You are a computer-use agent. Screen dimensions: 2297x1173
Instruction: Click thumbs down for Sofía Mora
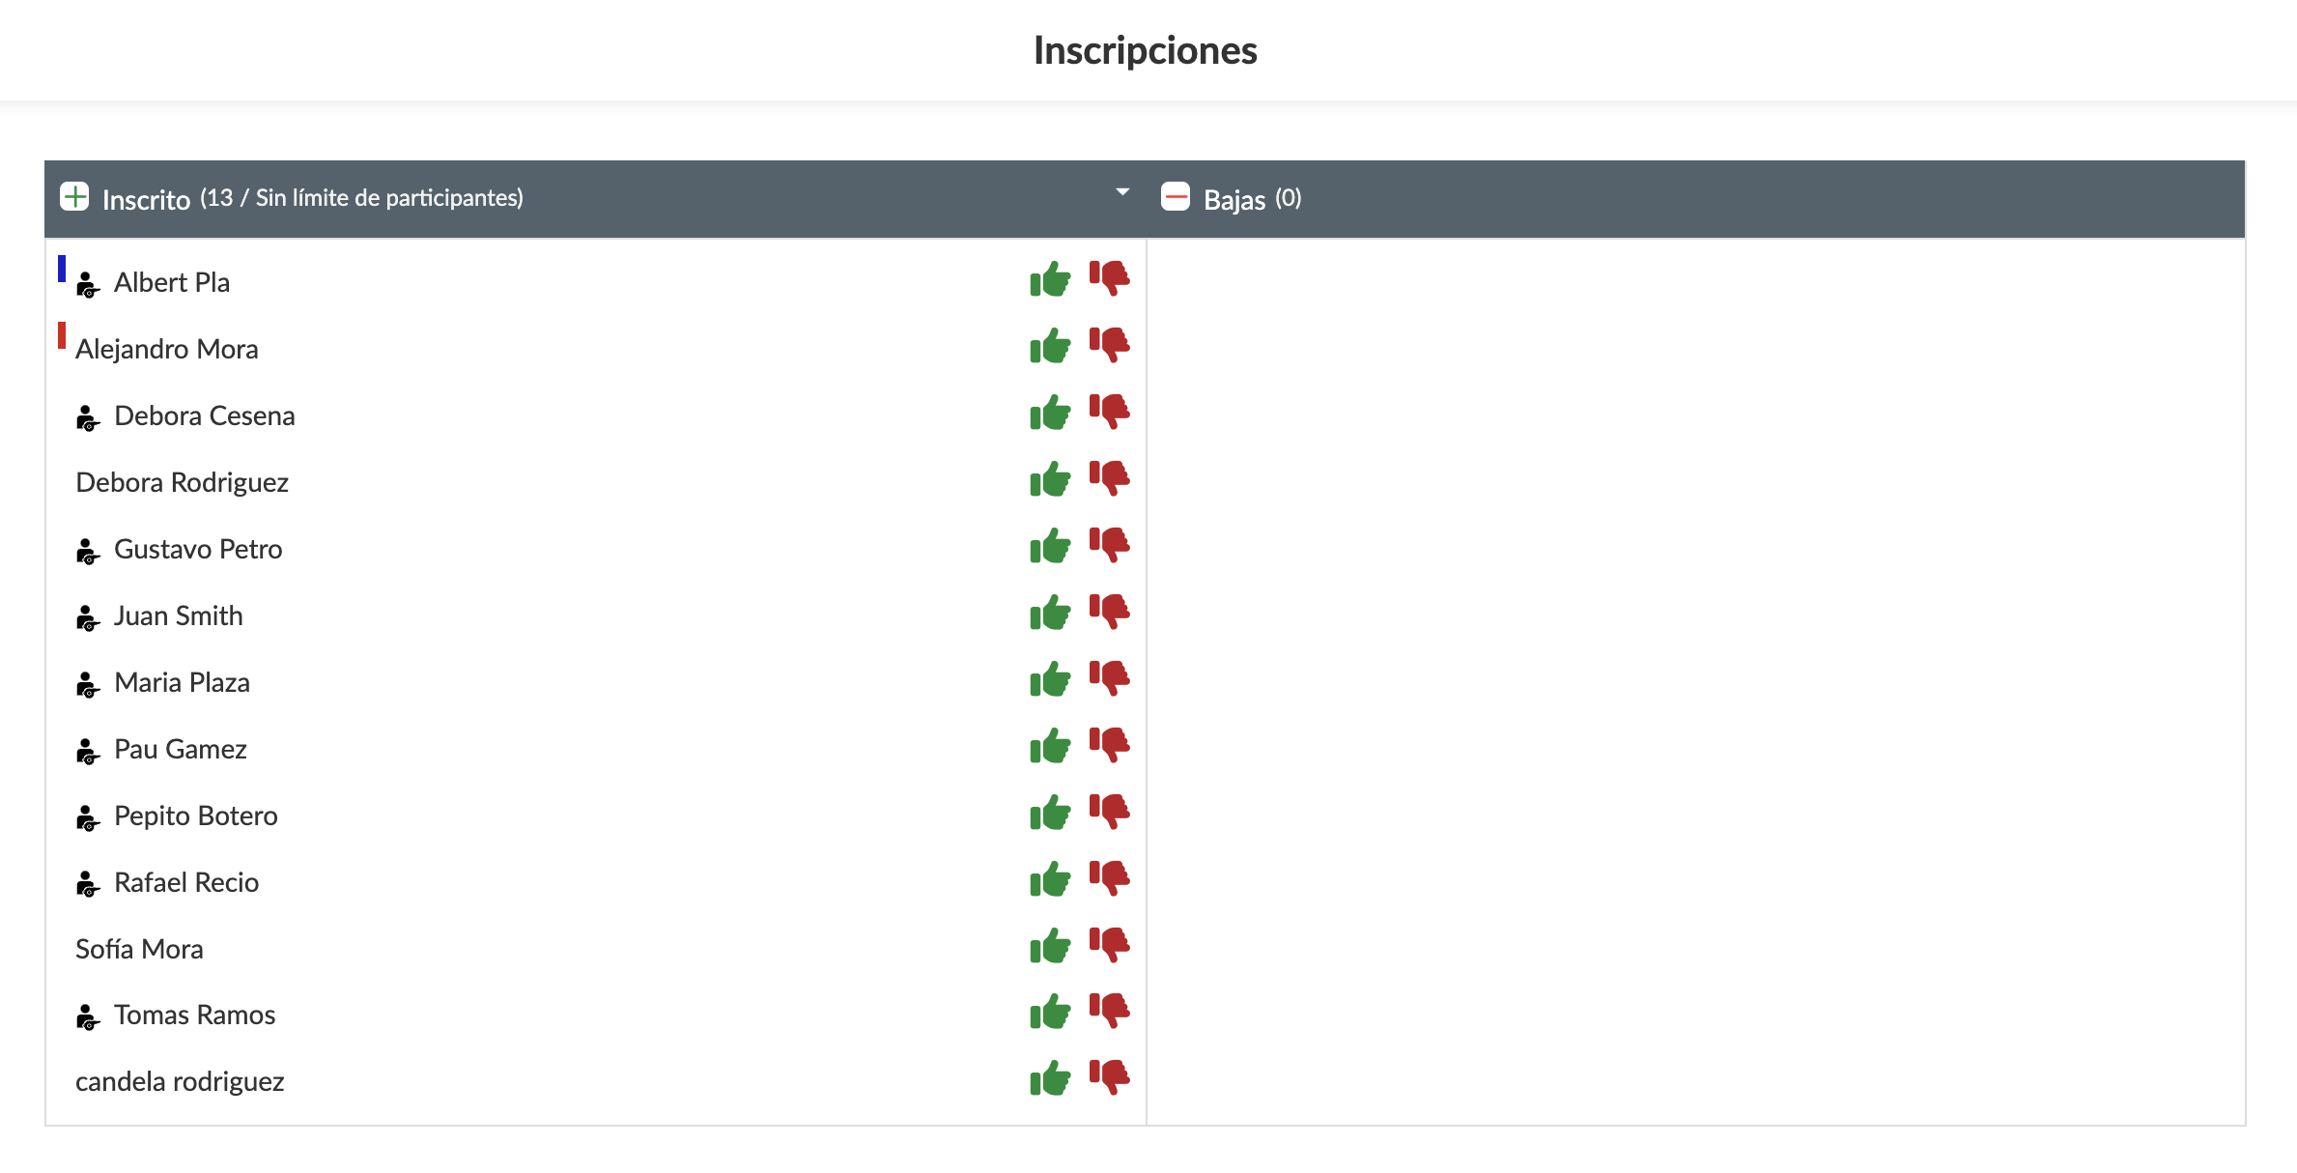(1109, 945)
